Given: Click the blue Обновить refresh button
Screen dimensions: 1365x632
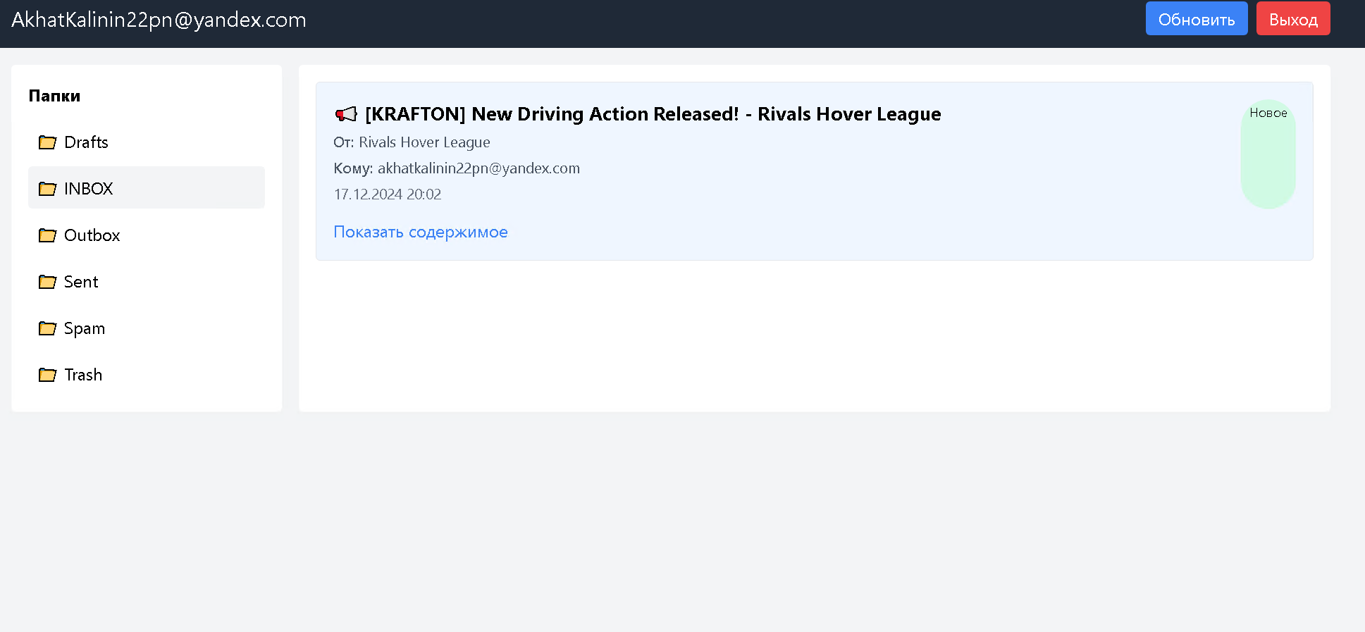Looking at the screenshot, I should [x=1197, y=18].
